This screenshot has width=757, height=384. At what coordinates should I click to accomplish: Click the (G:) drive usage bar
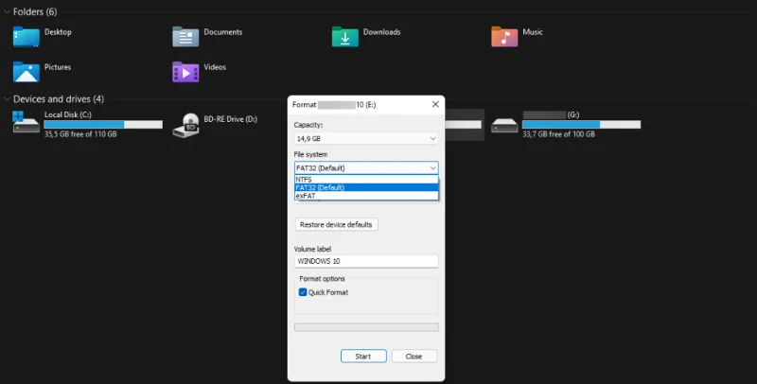pyautogui.click(x=581, y=125)
